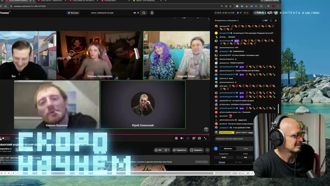Image resolution: width=330 pixels, height=186 pixels.
Task: Open the Chrome three-dot menu
Action: [x=278, y=6]
